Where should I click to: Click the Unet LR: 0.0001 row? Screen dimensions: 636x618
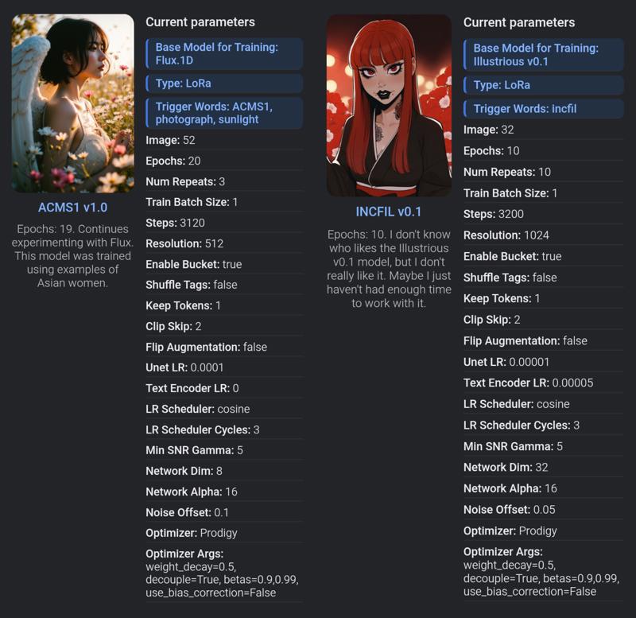tap(224, 367)
